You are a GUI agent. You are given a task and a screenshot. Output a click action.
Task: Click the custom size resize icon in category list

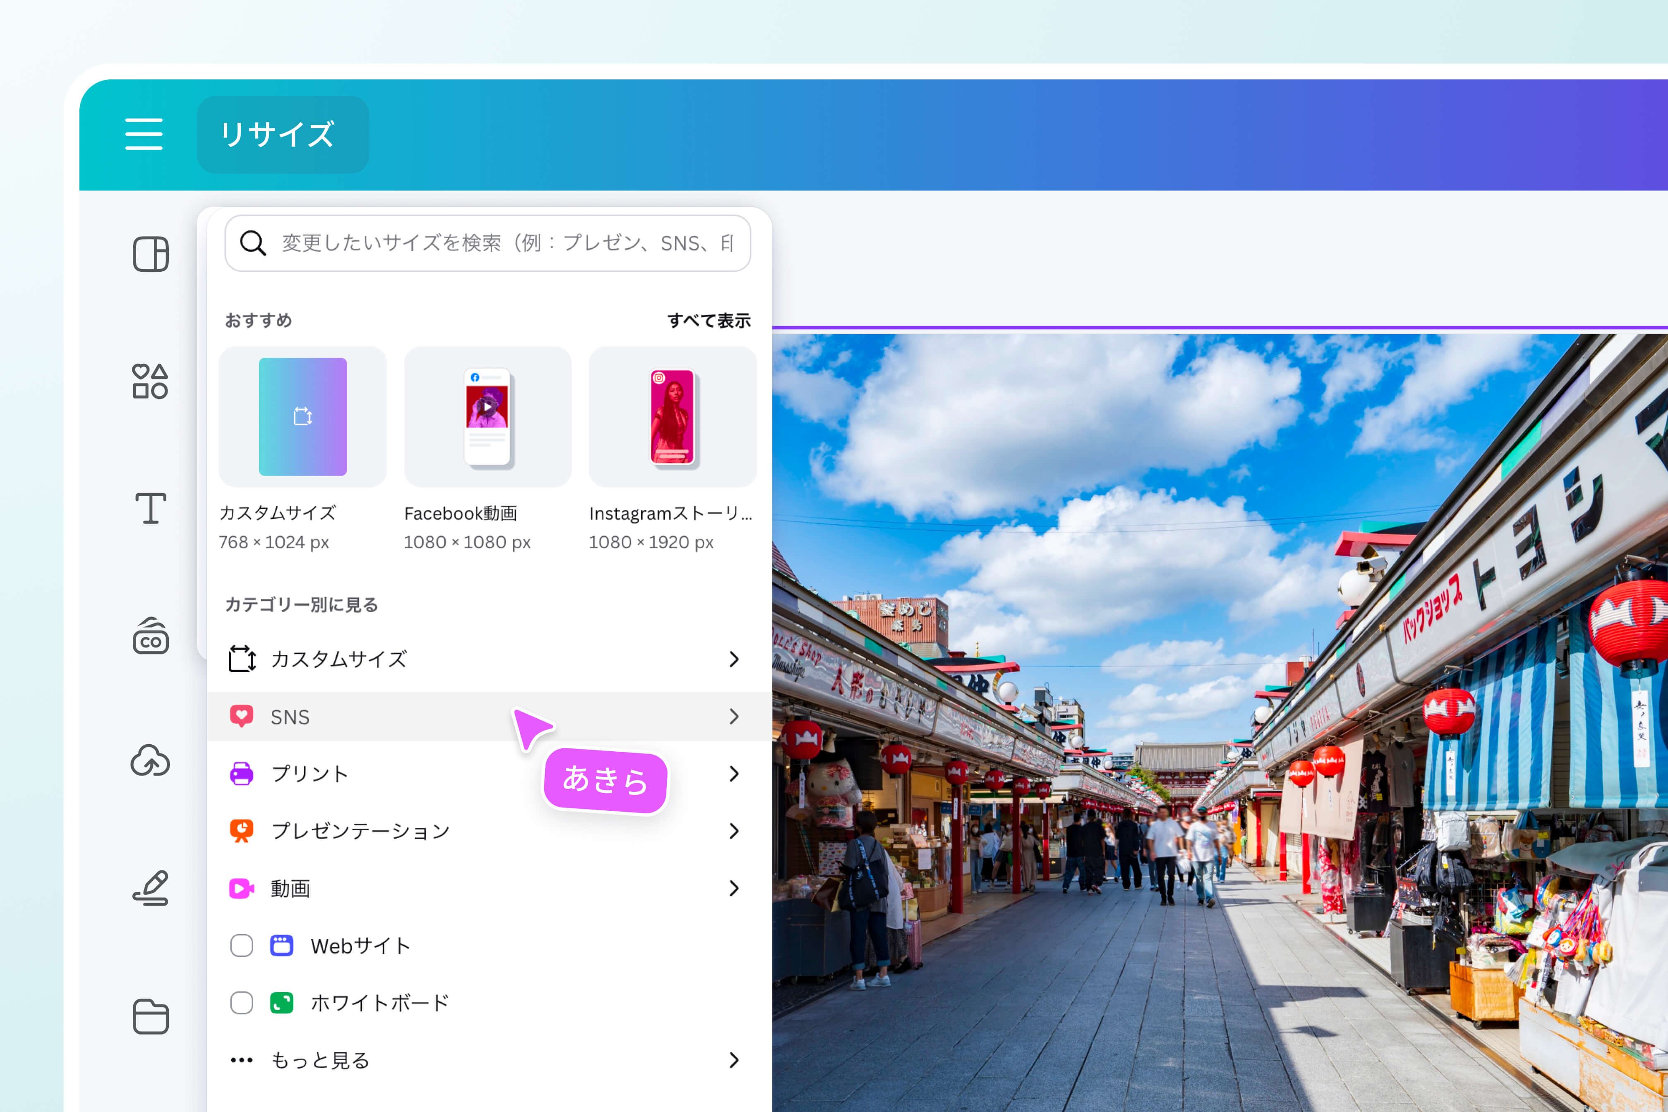pyautogui.click(x=242, y=659)
